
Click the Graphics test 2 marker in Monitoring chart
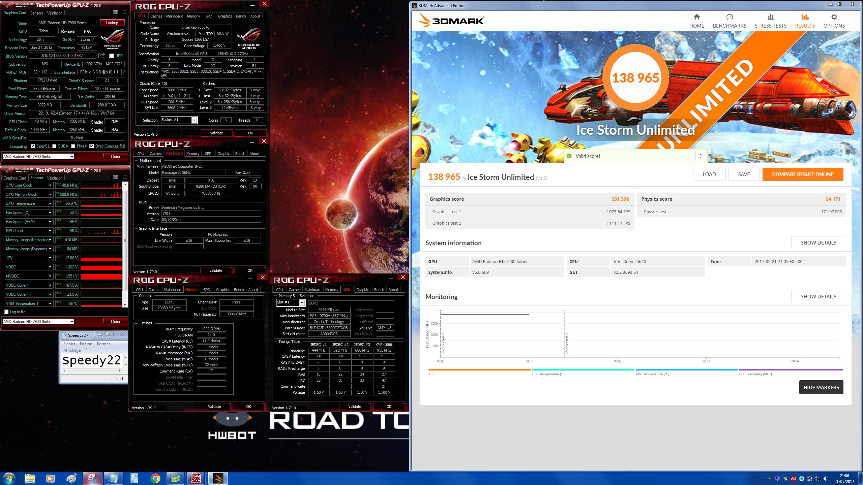(x=567, y=344)
